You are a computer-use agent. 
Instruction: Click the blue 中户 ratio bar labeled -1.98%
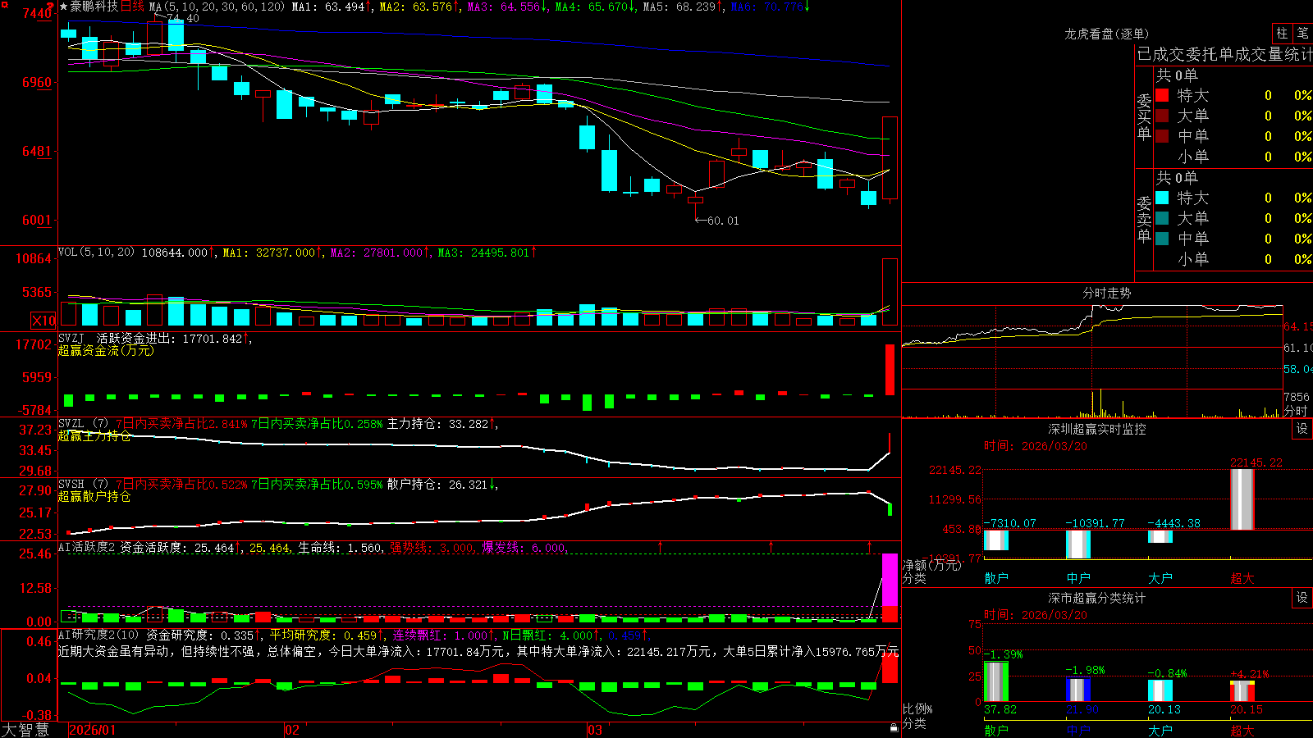(1078, 690)
